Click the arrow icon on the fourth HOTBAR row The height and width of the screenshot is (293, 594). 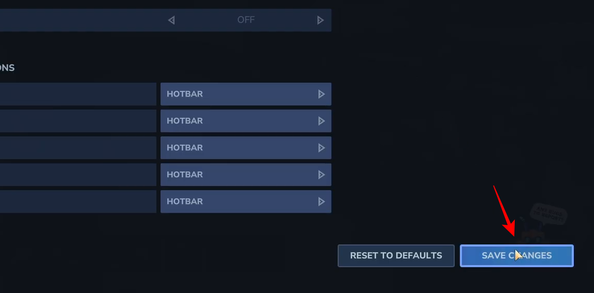[x=321, y=175]
